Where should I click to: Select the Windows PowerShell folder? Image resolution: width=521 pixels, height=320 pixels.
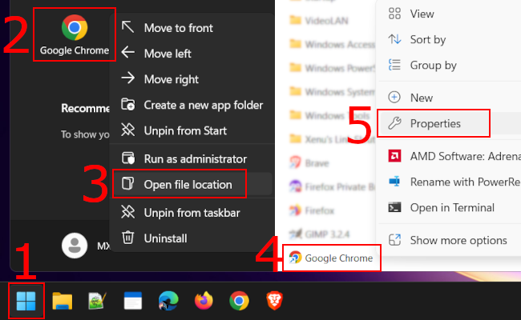pyautogui.click(x=332, y=68)
